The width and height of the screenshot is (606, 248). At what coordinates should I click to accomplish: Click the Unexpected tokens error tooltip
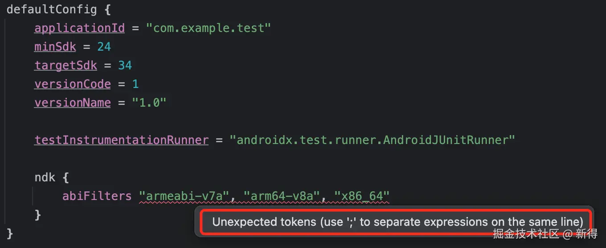(397, 222)
